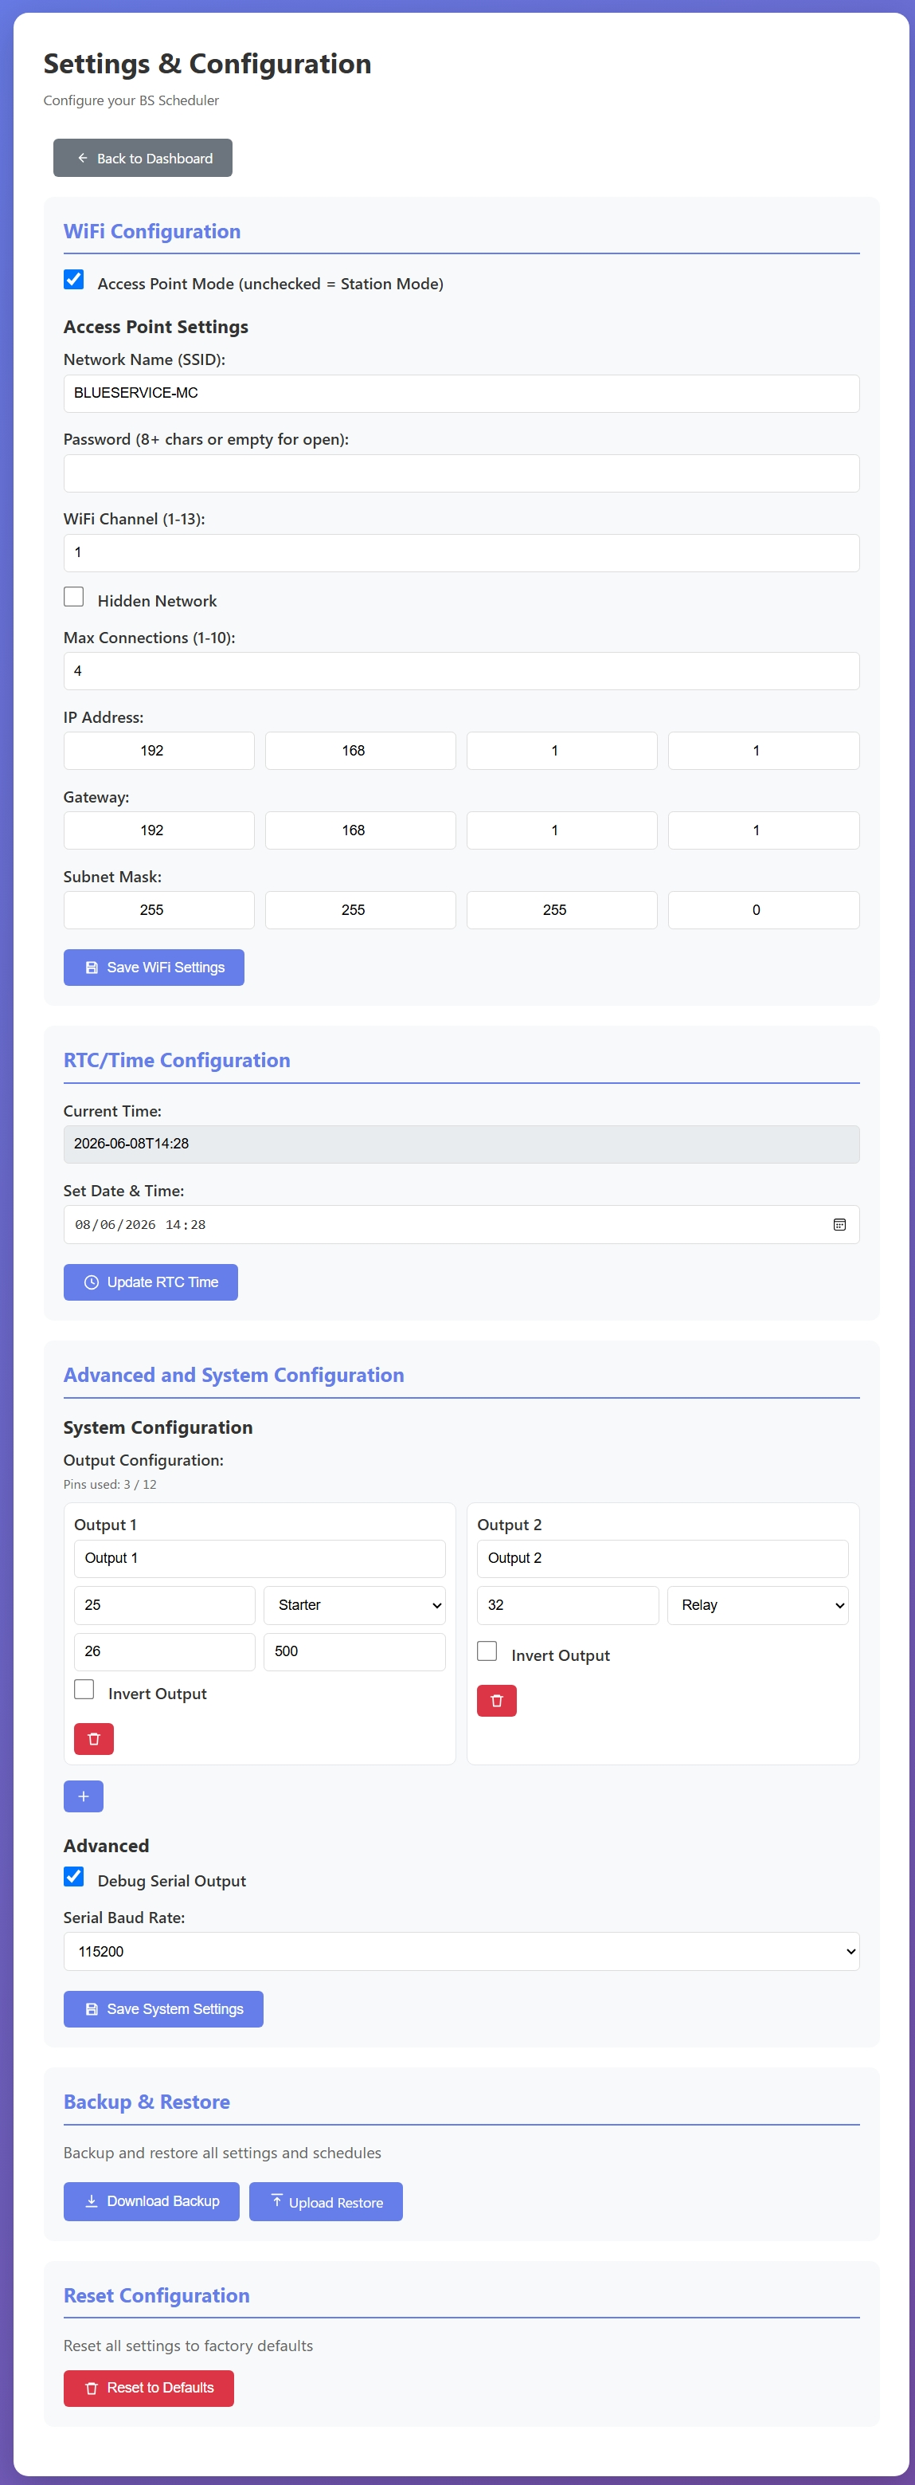
Task: Go Back to Dashboard
Action: tap(143, 159)
